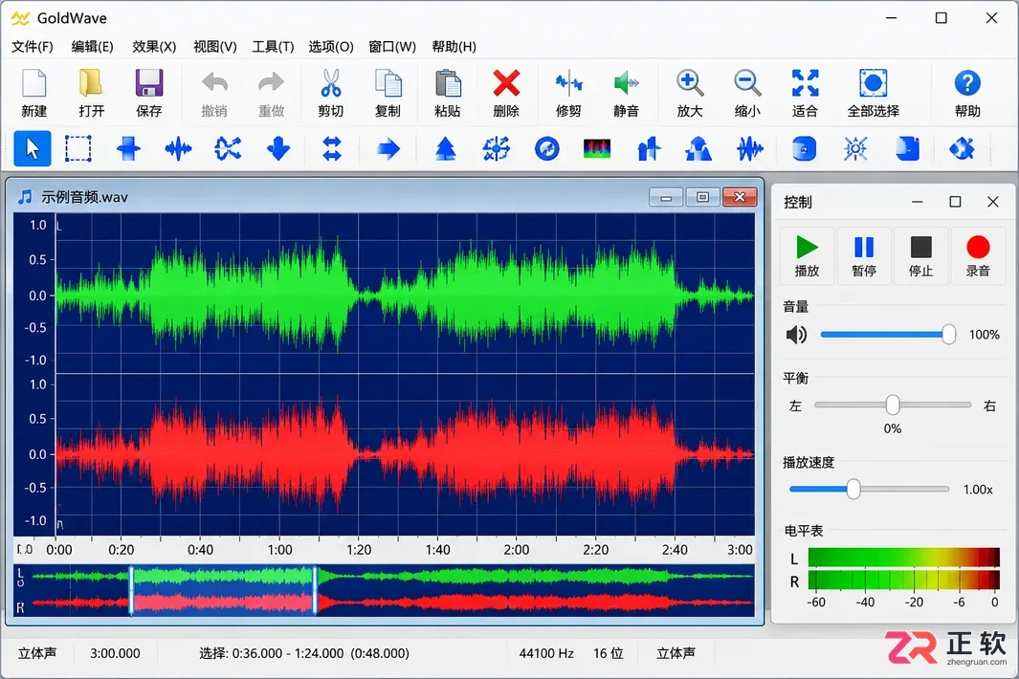Close the 示例音频.wav document window
The height and width of the screenshot is (679, 1019).
coord(740,198)
